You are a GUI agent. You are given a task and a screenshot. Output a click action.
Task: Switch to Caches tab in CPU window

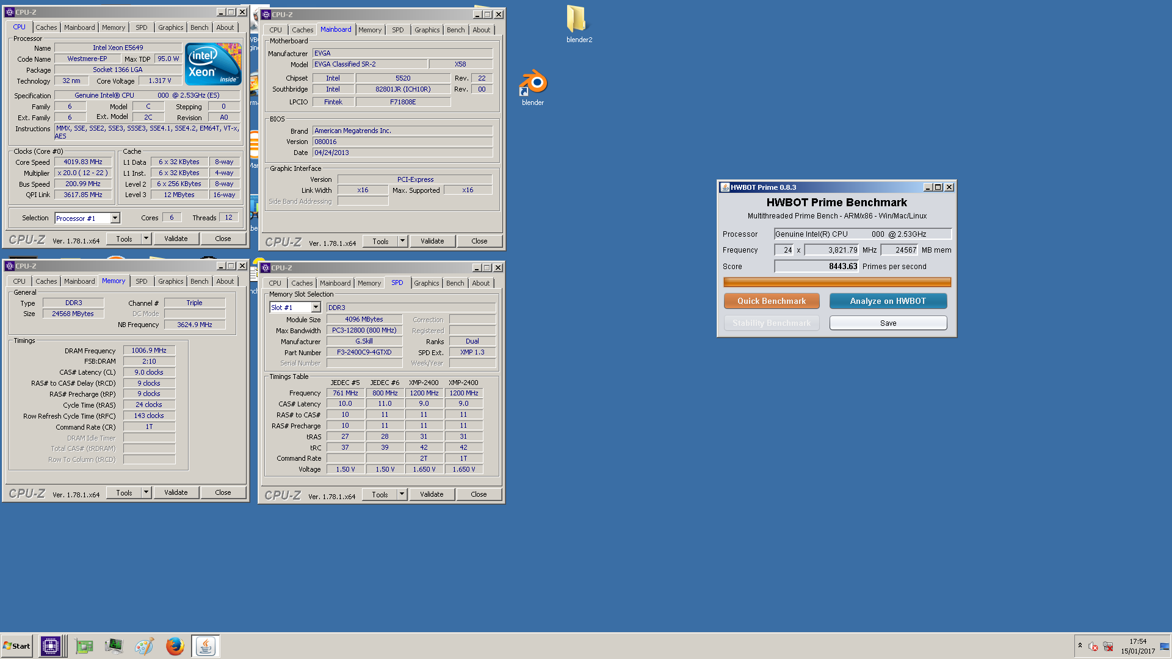point(46,27)
